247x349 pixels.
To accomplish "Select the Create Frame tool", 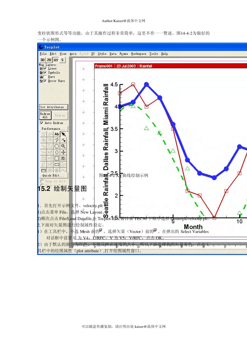I will click(x=43, y=170).
